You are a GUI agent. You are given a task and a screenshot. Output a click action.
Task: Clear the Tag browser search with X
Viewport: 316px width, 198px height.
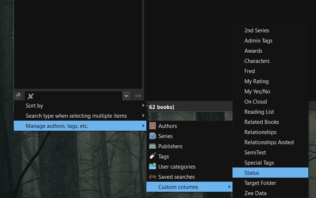click(31, 96)
